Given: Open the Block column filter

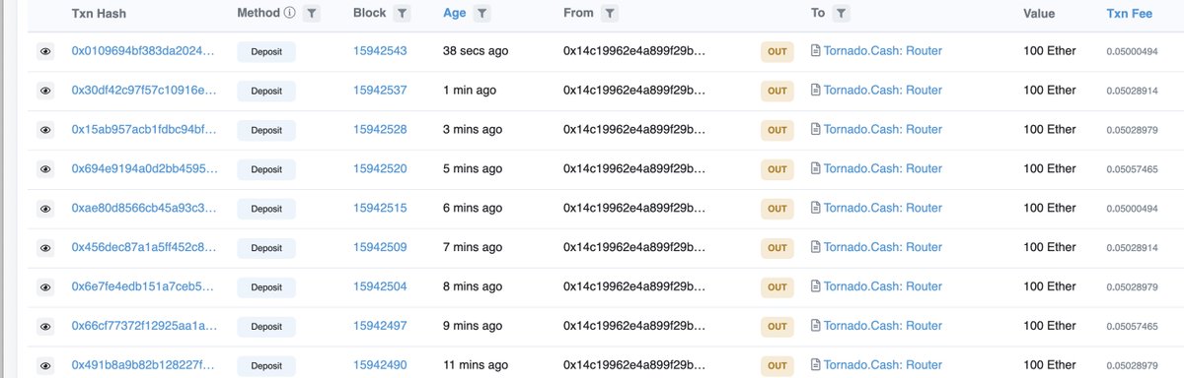Looking at the screenshot, I should (x=403, y=14).
